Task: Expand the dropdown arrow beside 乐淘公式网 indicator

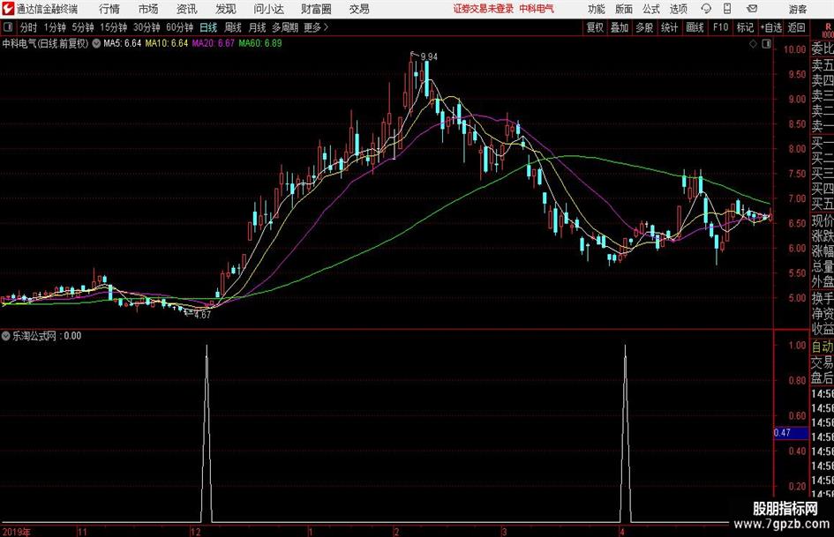Action: [x=6, y=336]
